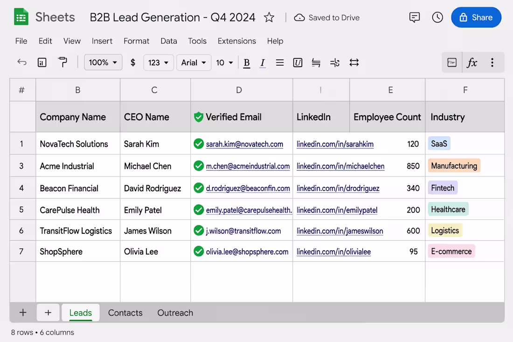Click the Healthcare industry chip

pos(448,209)
